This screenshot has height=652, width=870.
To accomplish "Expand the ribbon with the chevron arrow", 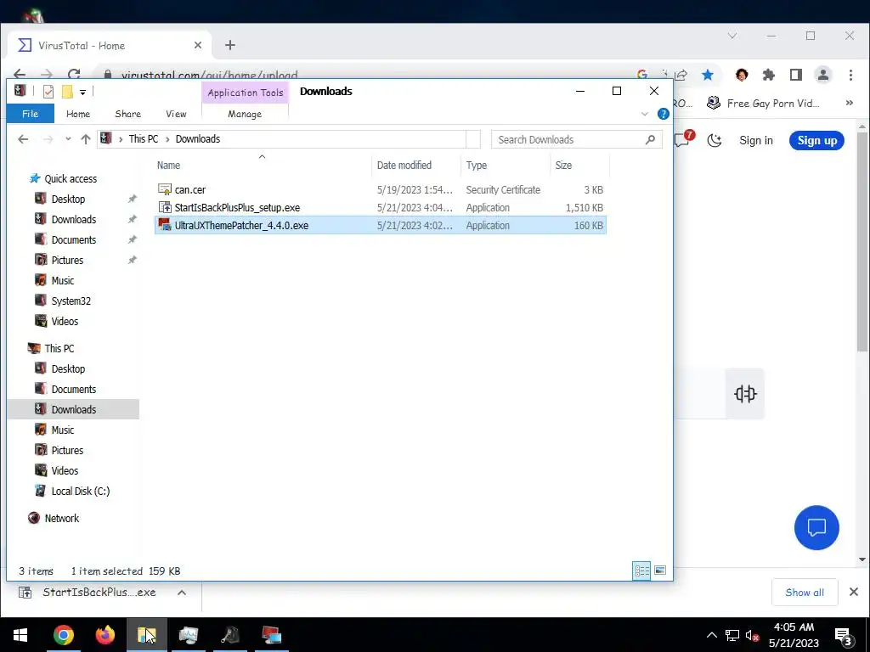I will (645, 114).
